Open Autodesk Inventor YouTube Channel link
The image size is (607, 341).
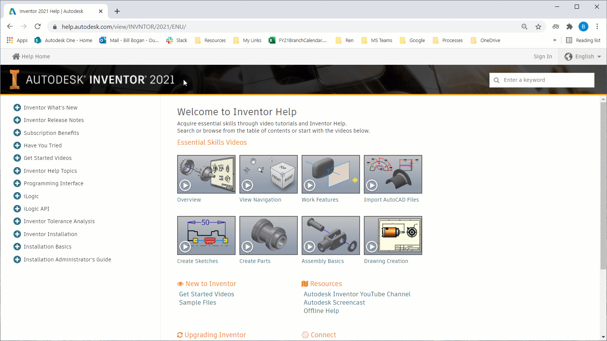tap(357, 294)
